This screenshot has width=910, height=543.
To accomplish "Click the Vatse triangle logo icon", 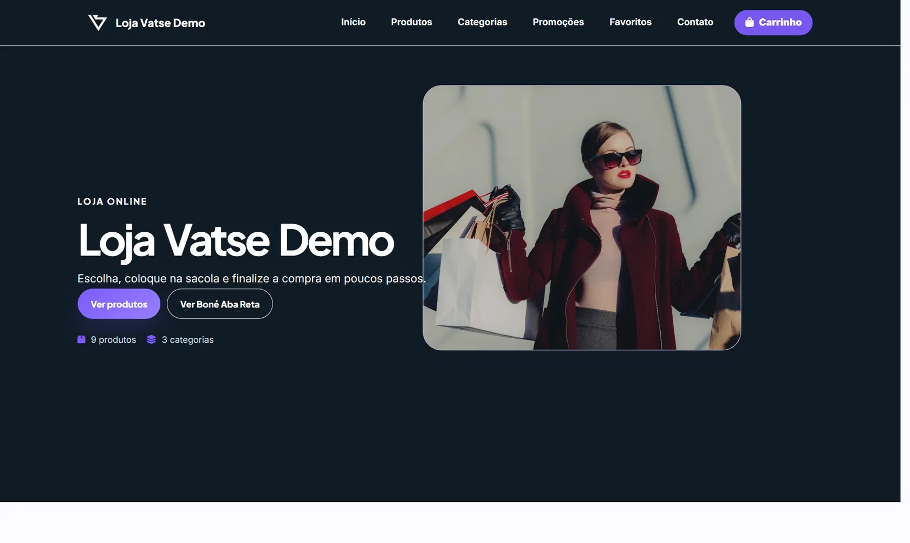I will coord(97,23).
